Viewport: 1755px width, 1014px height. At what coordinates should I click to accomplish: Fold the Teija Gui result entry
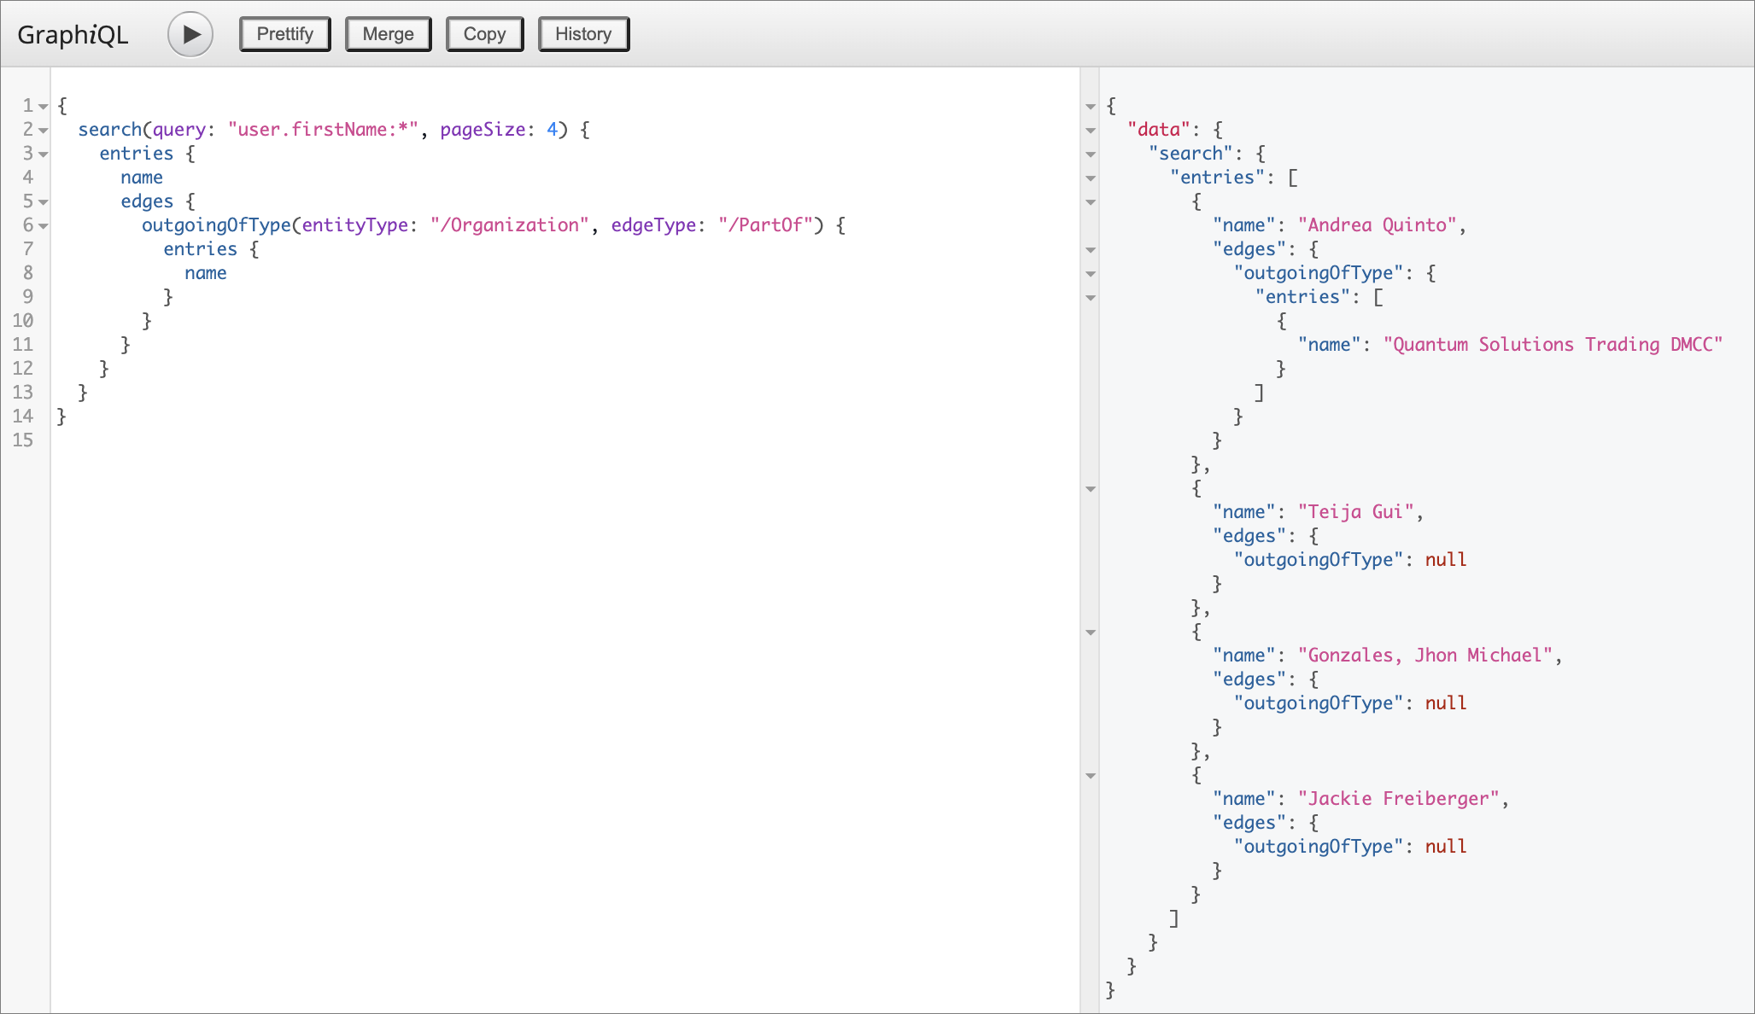(1091, 489)
